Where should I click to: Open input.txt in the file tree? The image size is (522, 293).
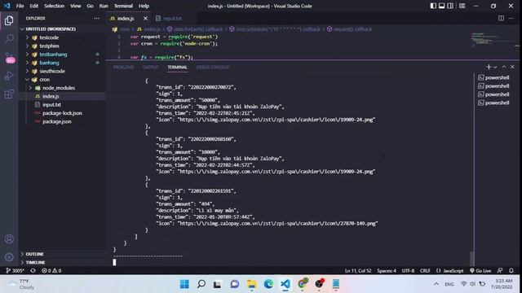click(51, 104)
